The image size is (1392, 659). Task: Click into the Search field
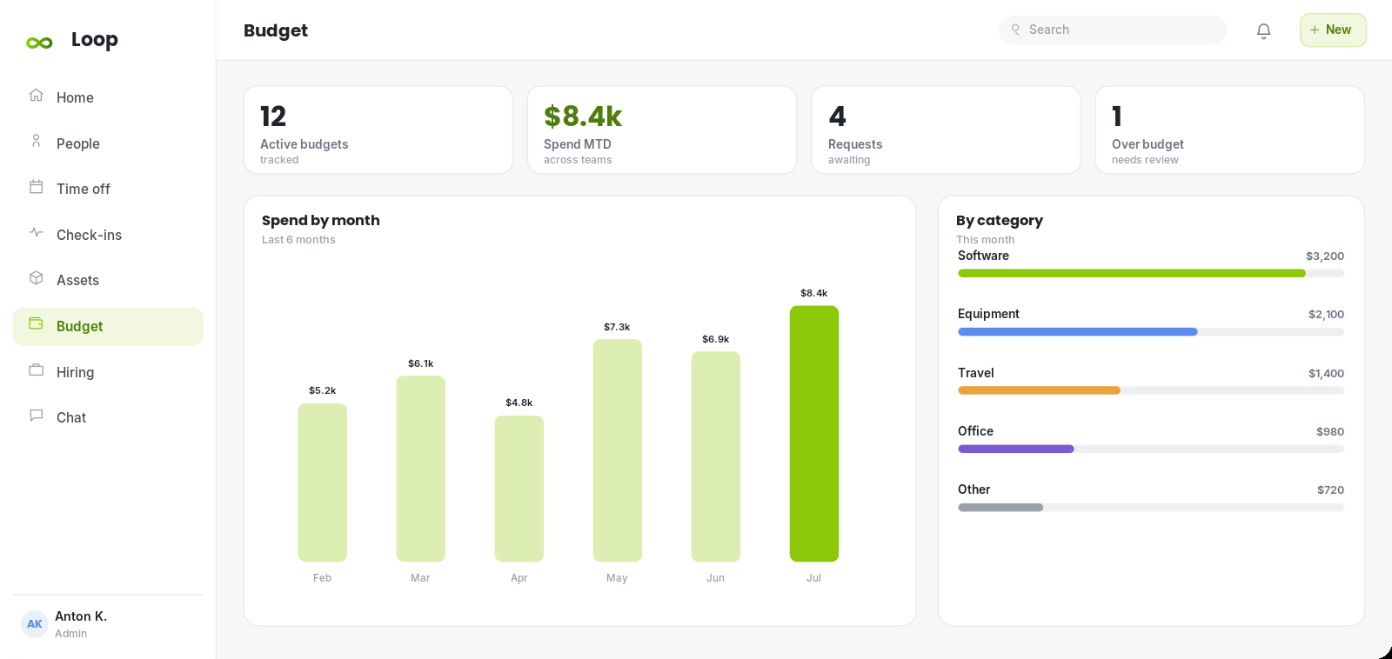click(1112, 30)
